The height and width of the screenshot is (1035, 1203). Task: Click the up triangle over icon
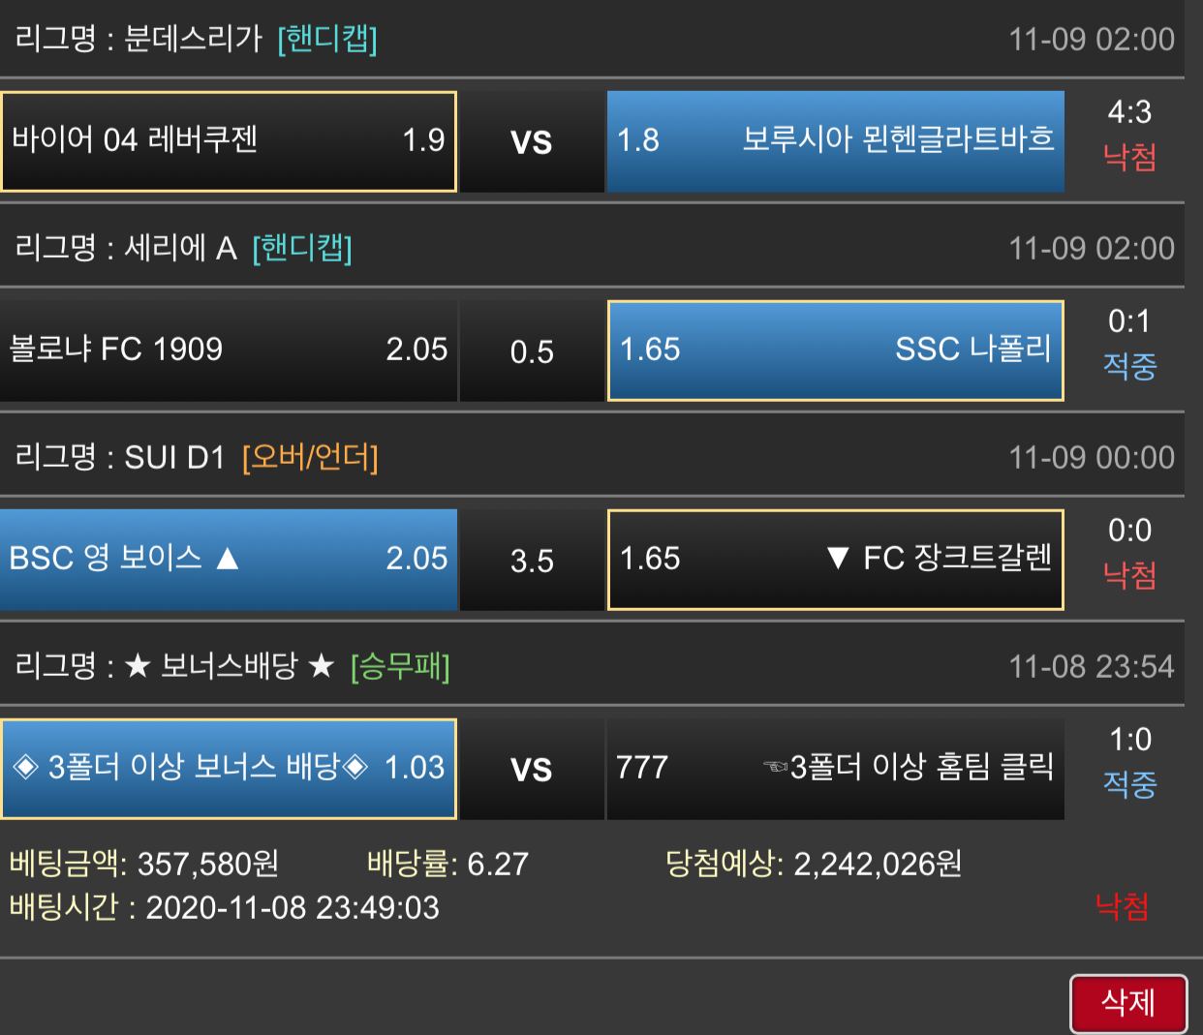[x=228, y=560]
